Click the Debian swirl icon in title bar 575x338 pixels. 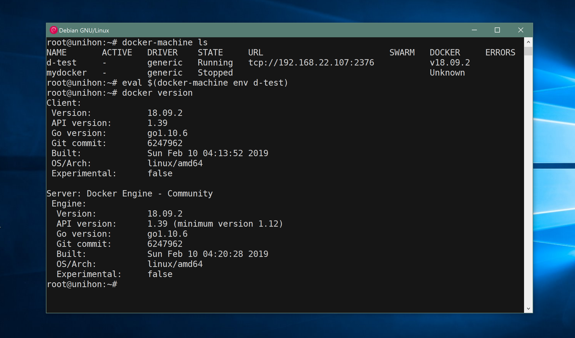pyautogui.click(x=53, y=30)
